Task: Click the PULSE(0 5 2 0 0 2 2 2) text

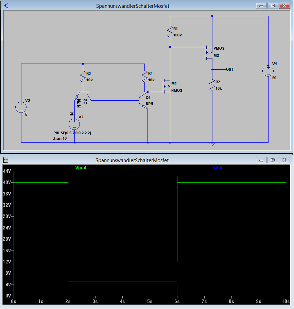Action: click(x=72, y=133)
